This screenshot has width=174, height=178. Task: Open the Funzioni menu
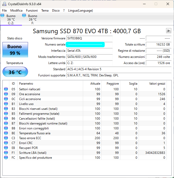(32, 11)
